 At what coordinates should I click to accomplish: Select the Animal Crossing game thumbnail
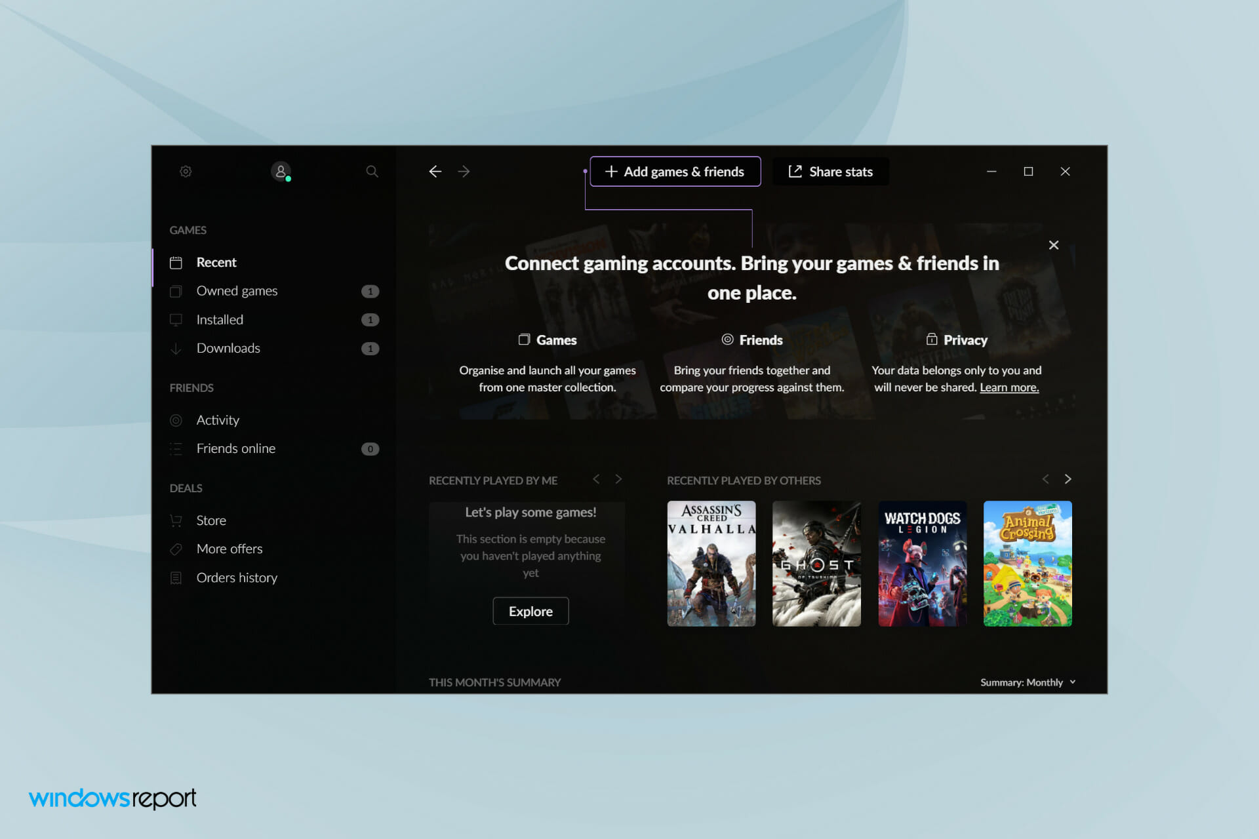point(1027,563)
